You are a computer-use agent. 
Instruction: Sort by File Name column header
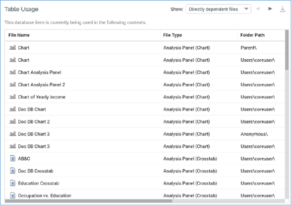(x=19, y=35)
